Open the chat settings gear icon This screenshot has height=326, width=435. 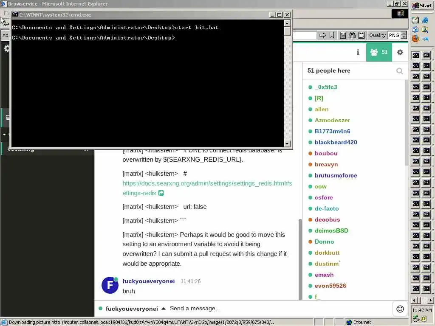tap(400, 52)
